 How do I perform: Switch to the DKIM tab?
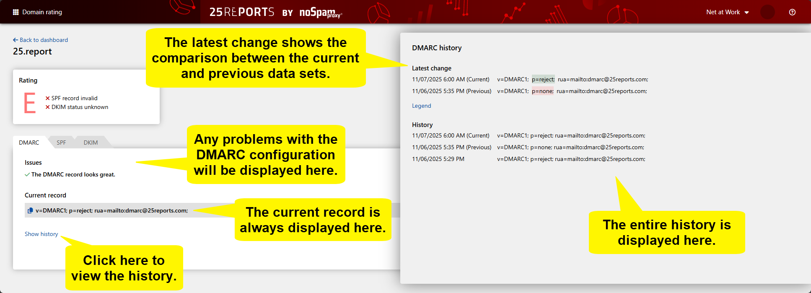91,143
